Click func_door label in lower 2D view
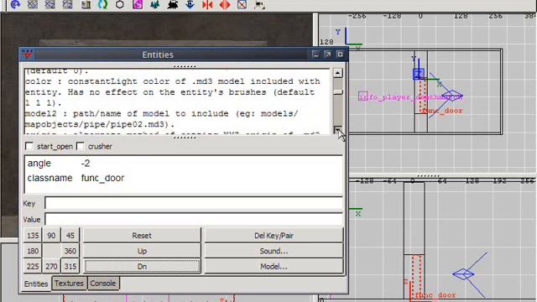This screenshot has width=537, height=302. pos(435,294)
